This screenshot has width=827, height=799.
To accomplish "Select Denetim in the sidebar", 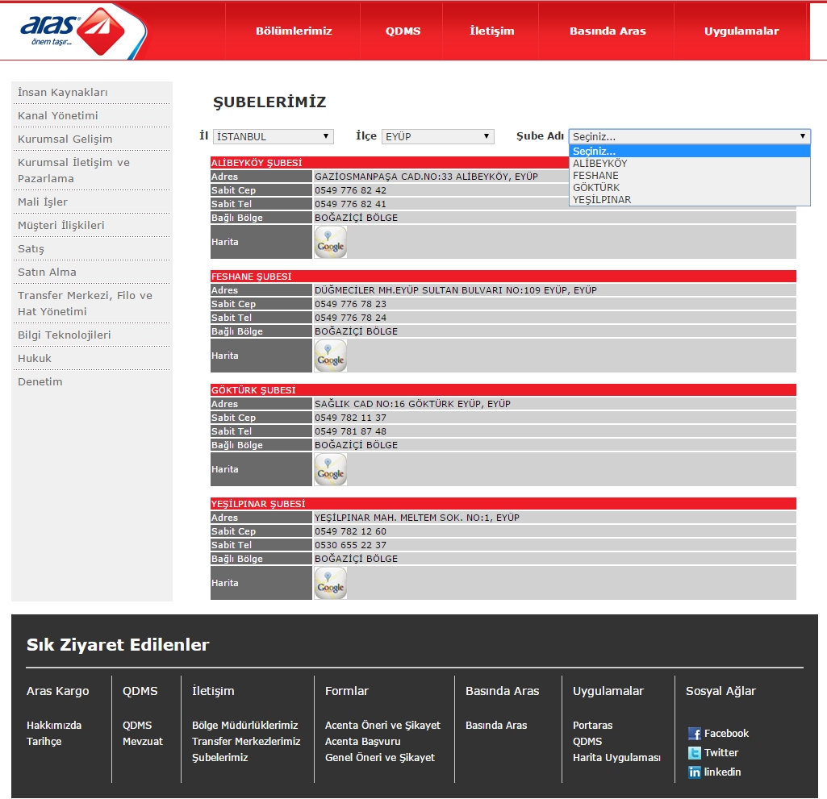I will (40, 381).
